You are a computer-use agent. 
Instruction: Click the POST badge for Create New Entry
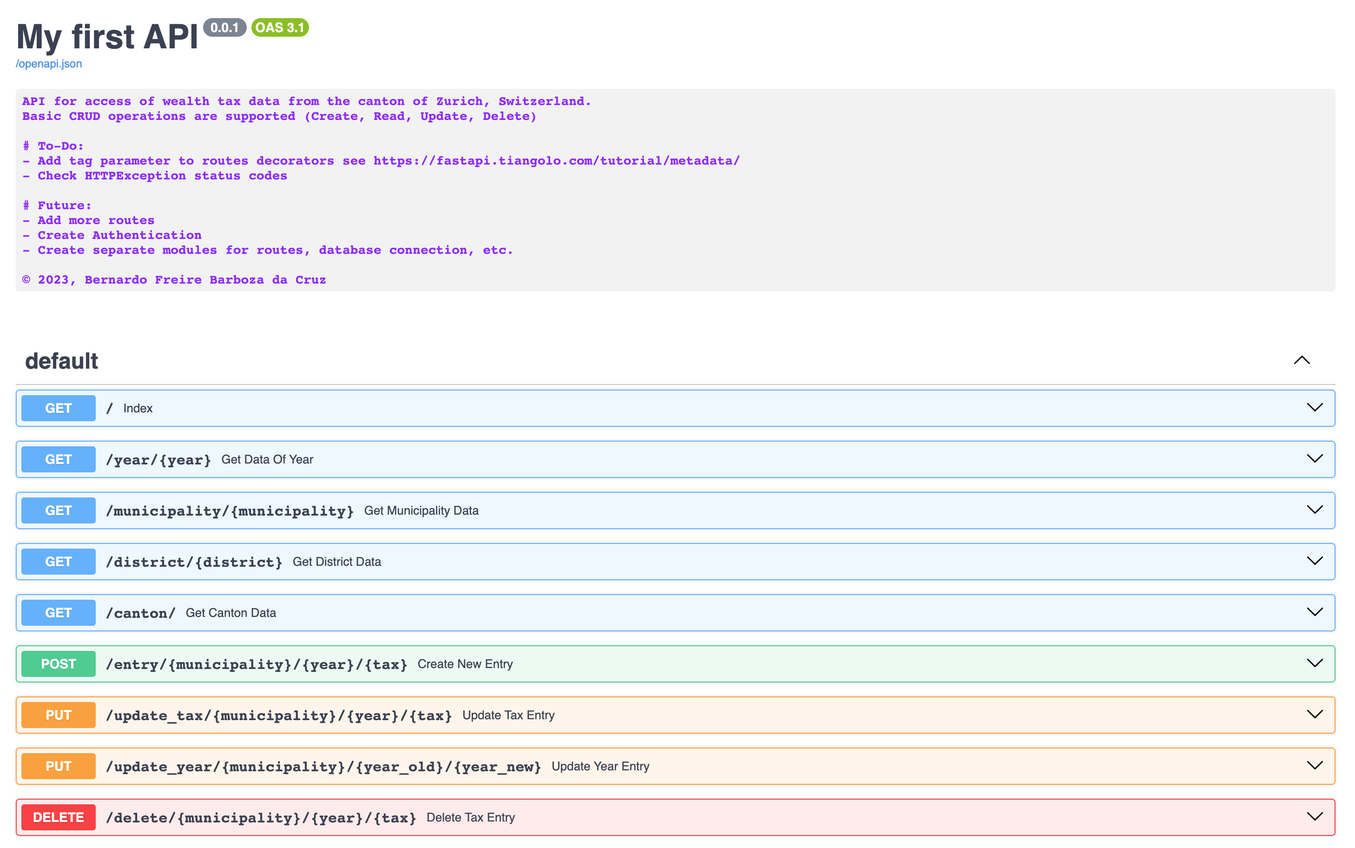click(58, 663)
